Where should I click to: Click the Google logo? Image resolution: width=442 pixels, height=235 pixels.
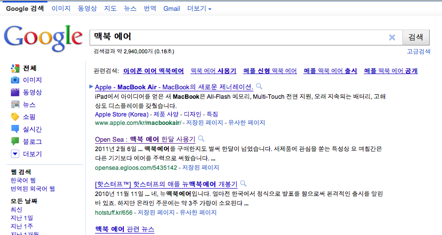pos(43,38)
